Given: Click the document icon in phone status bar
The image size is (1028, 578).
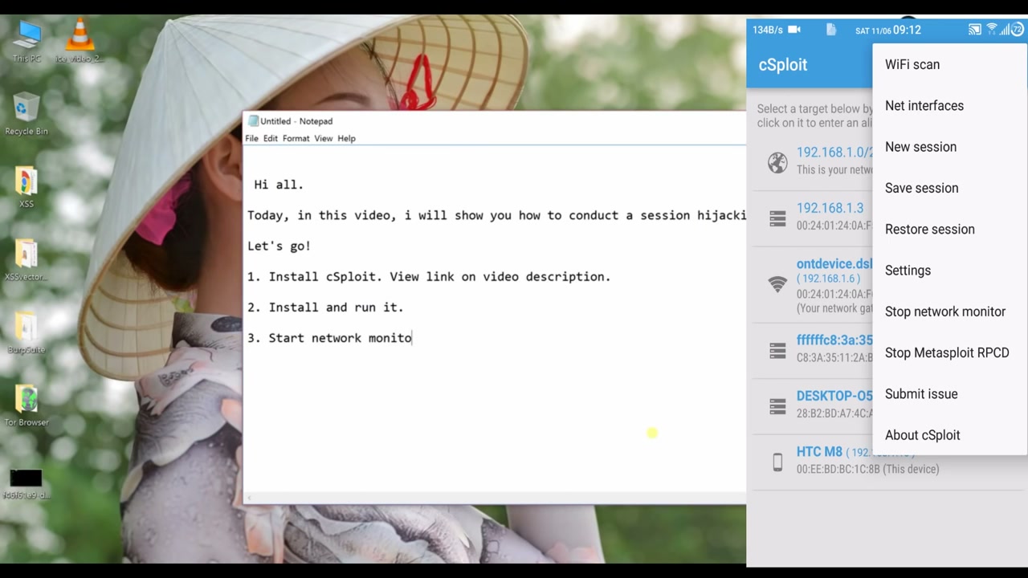Looking at the screenshot, I should point(831,30).
